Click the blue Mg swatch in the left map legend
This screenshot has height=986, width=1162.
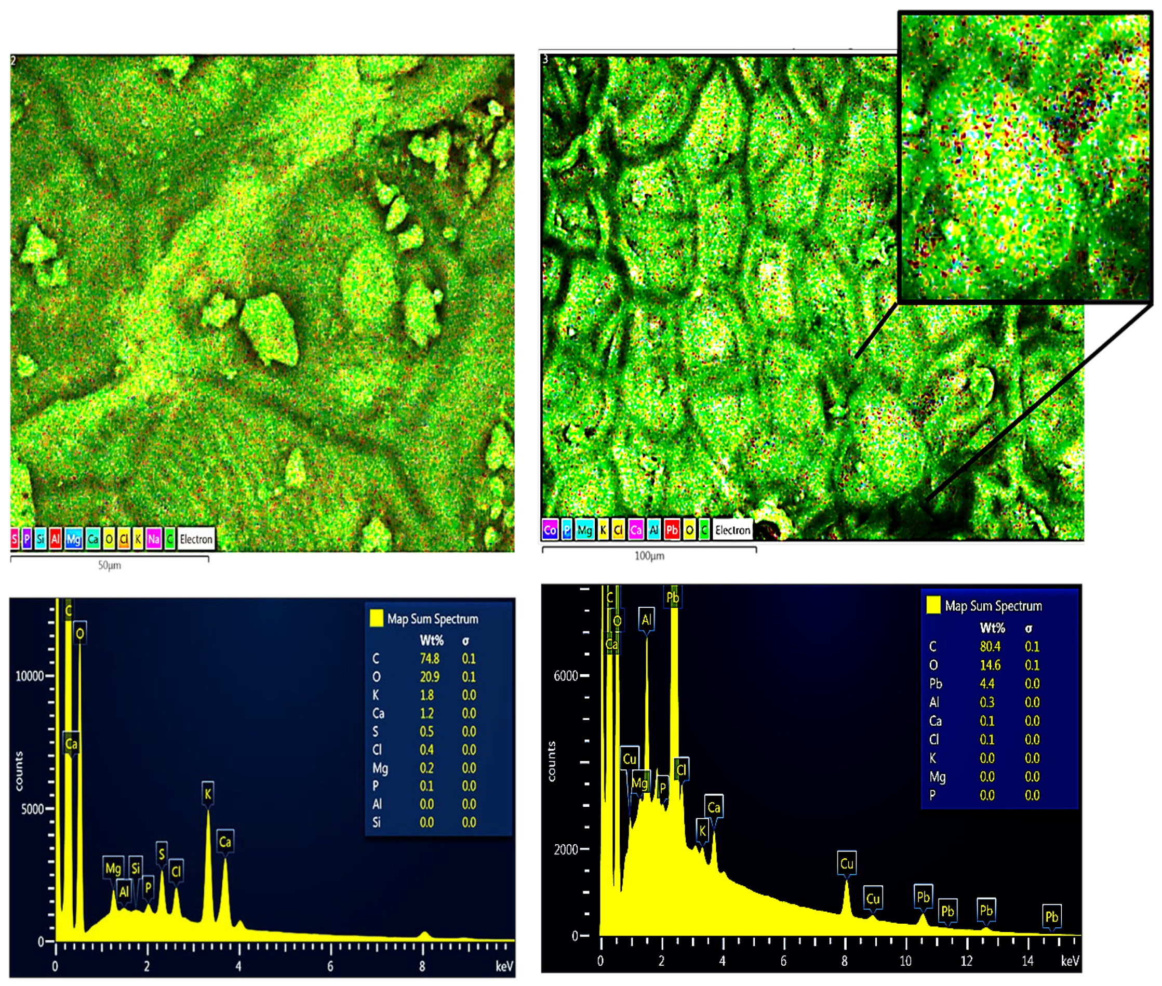pos(73,539)
